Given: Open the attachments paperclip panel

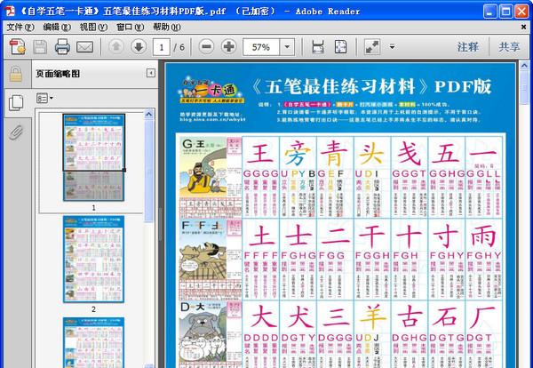Looking at the screenshot, I should (x=16, y=132).
